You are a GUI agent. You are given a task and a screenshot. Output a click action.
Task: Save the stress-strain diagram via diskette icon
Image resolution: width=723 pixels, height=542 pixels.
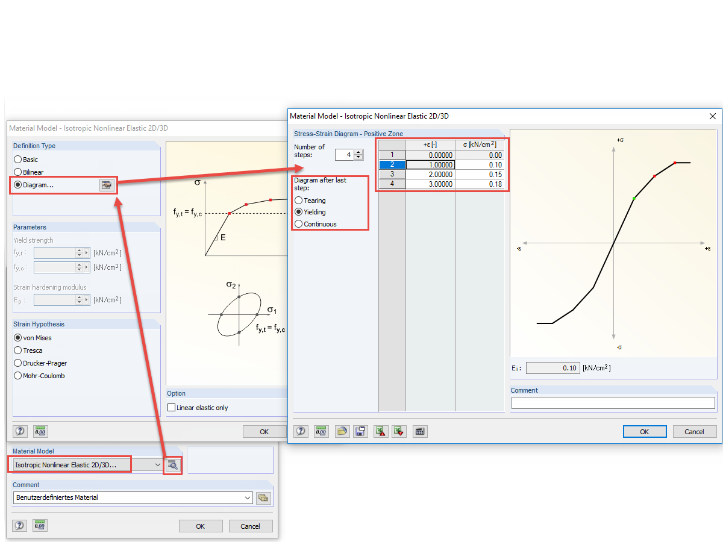coord(360,431)
